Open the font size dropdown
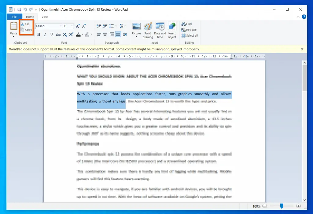 pyautogui.click(x=72, y=26)
